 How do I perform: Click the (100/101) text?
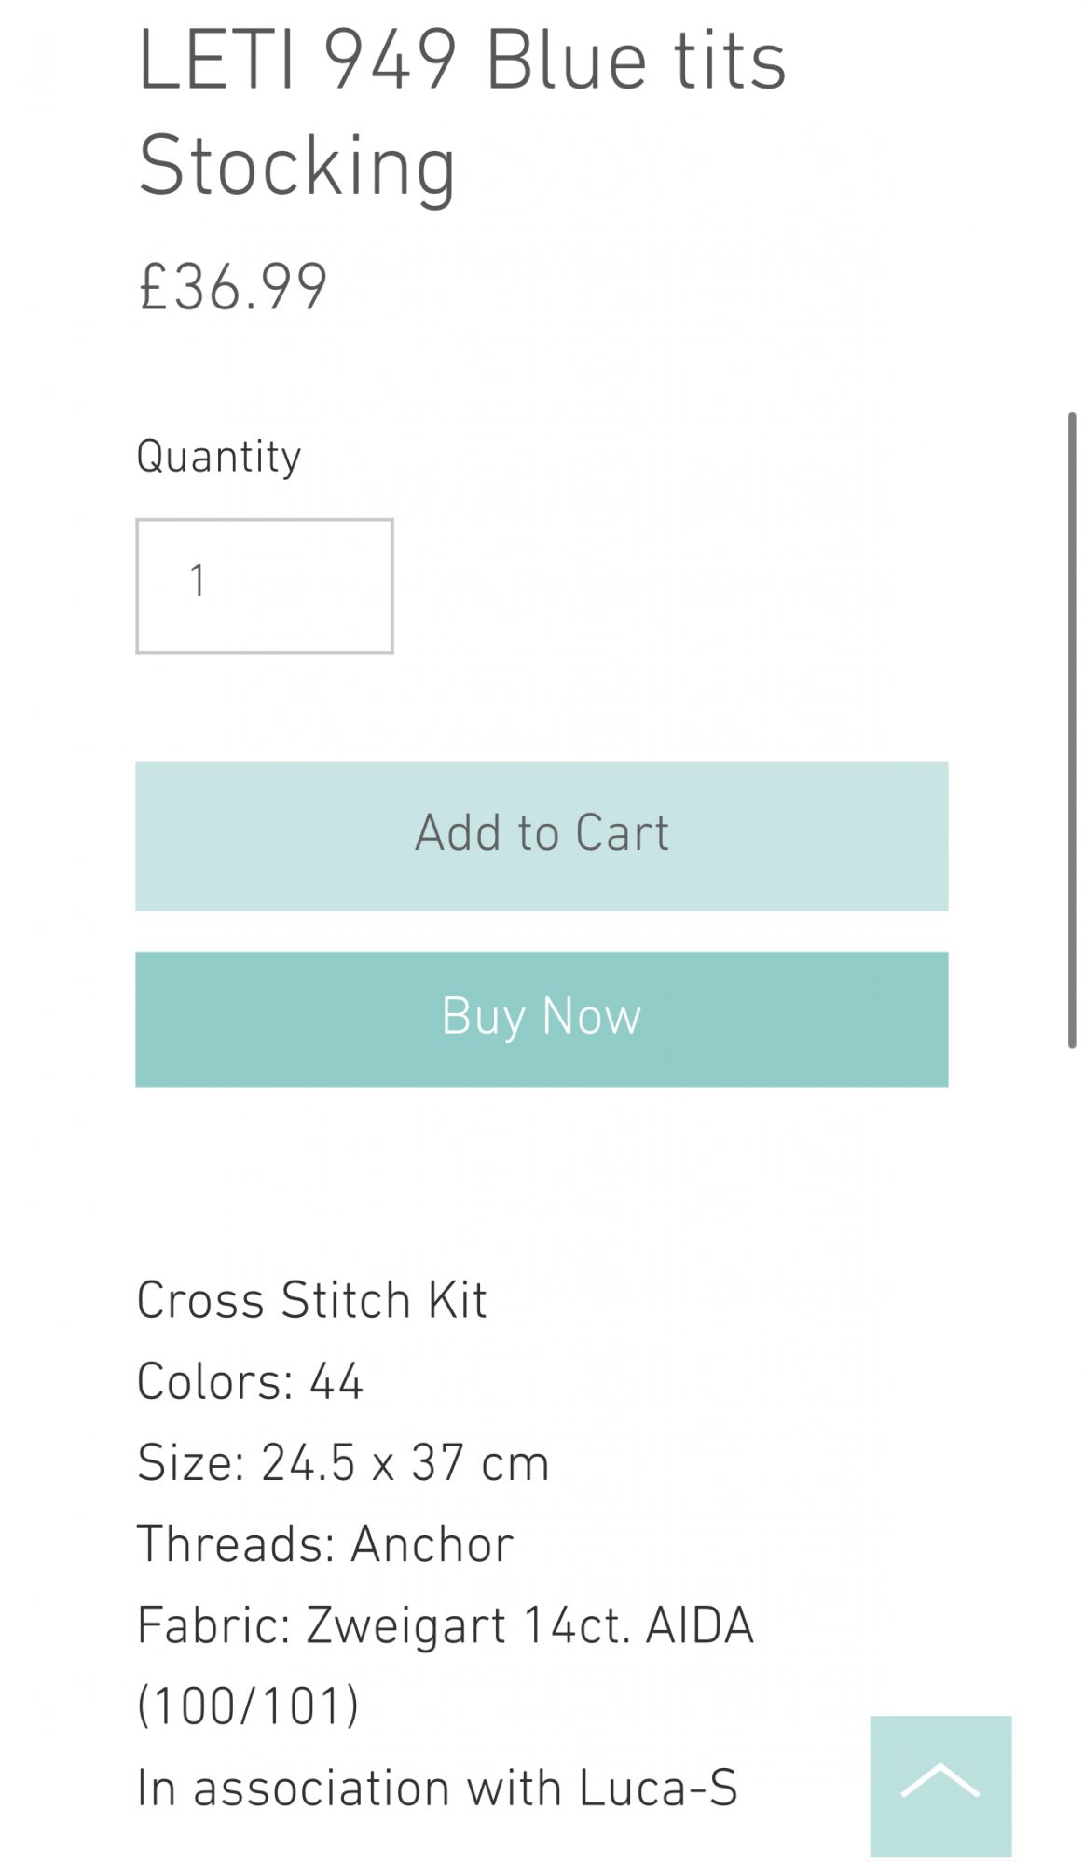point(248,1706)
